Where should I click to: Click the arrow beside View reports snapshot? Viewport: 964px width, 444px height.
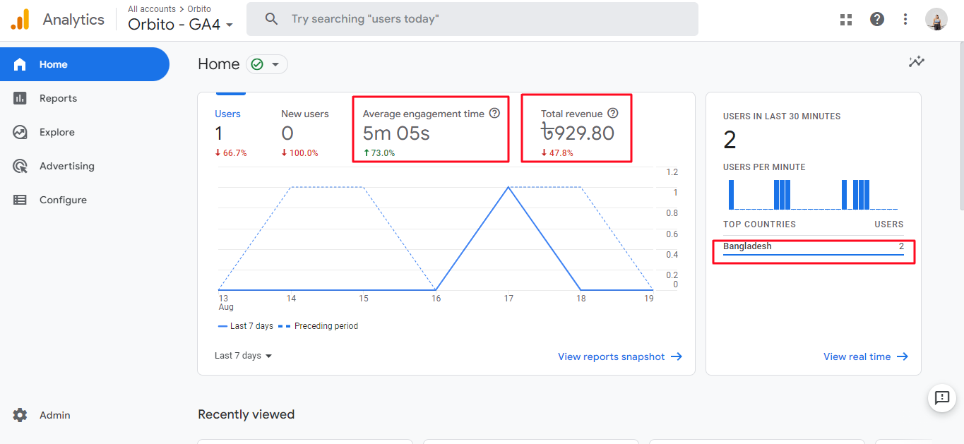677,356
